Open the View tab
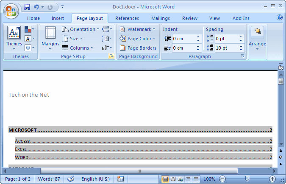Viewport: 286px width, 184px height. [214, 18]
